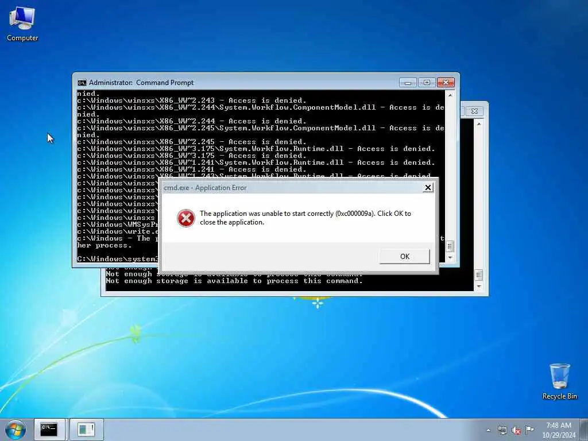Screen dimensions: 588x441
Task: Click the 'cmd.exe - Application Error' title text
Action: tap(205, 188)
